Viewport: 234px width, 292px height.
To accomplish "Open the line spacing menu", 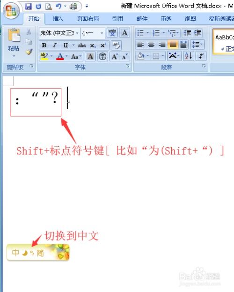I will (197, 45).
